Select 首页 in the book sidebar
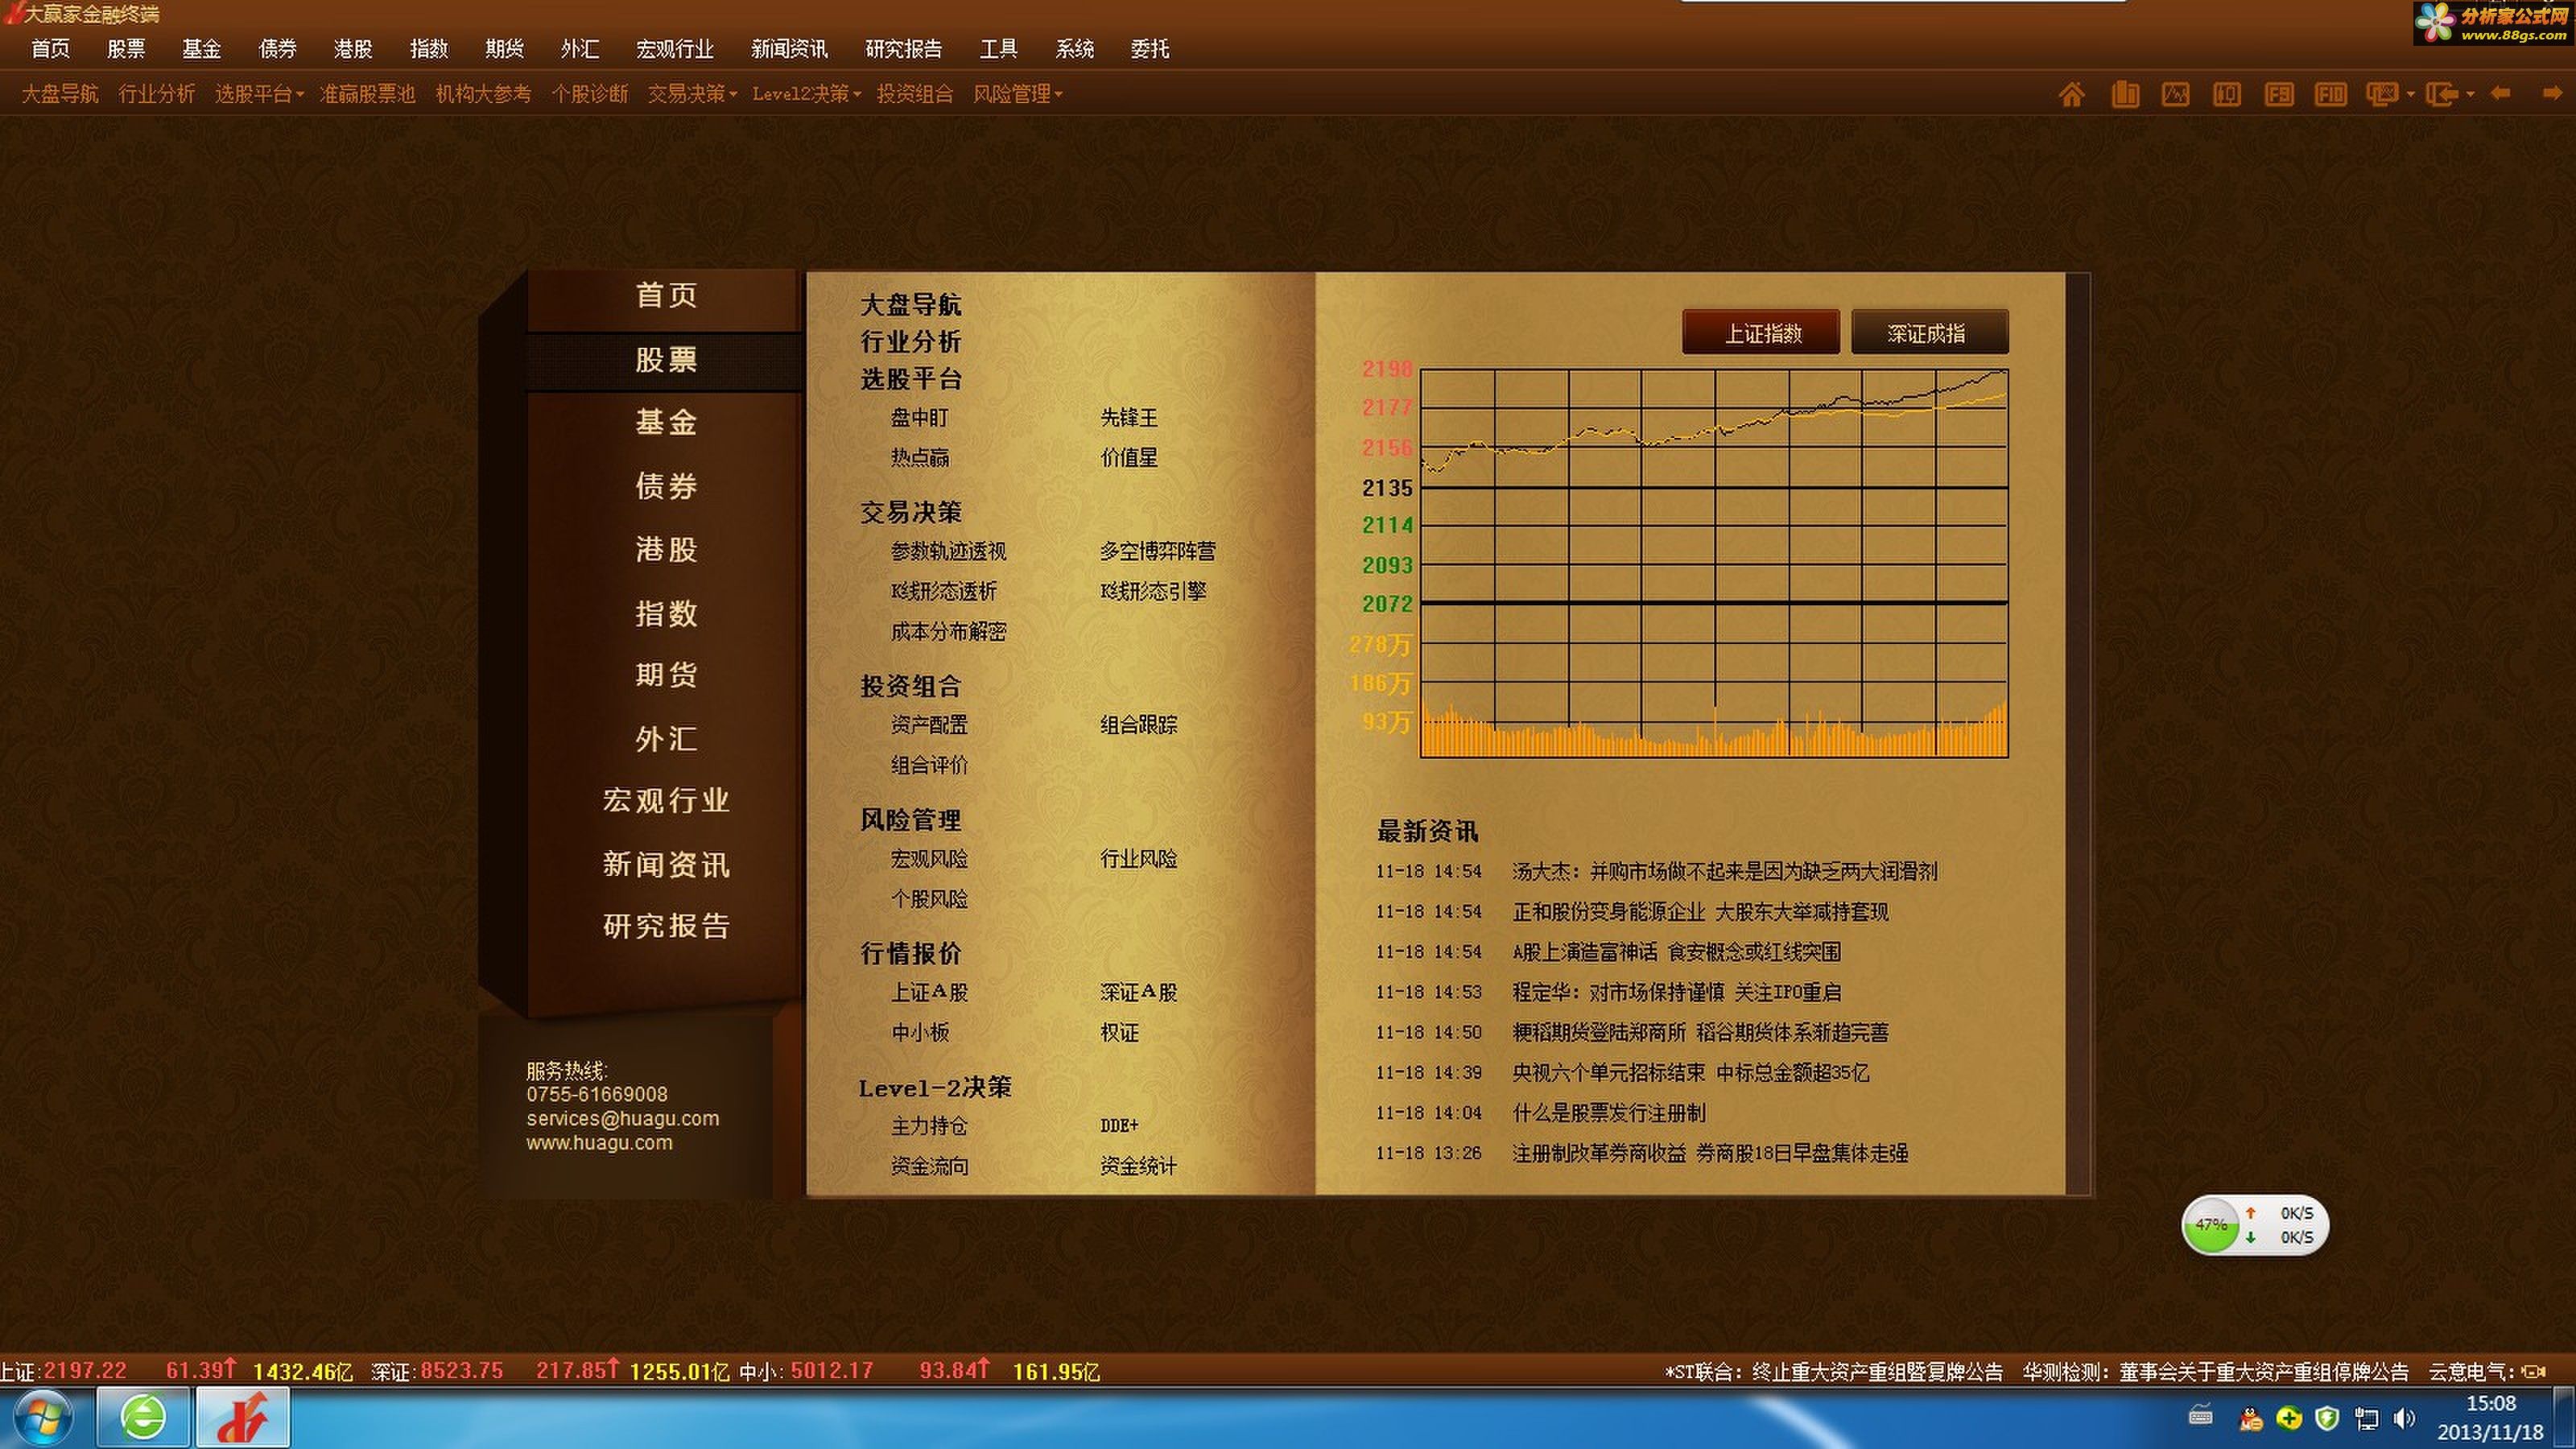Viewport: 2576px width, 1449px height. (x=666, y=296)
